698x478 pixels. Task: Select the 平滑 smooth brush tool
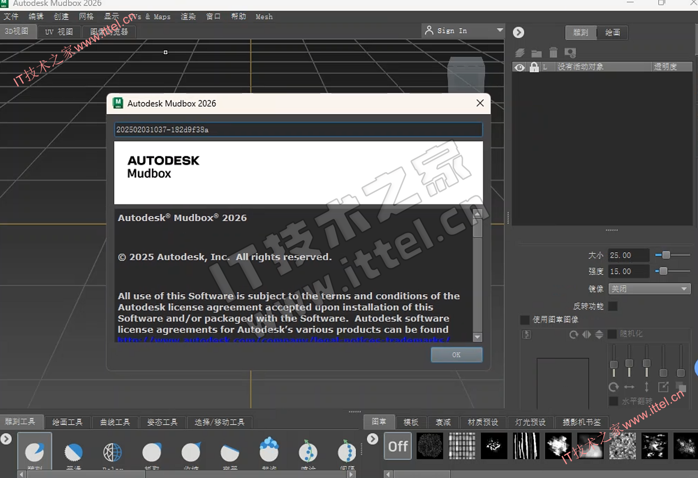tap(74, 453)
